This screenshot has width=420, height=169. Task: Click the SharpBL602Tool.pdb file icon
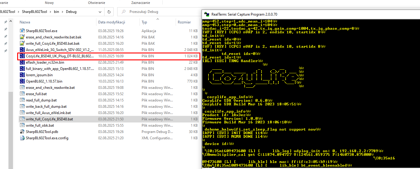[x=22, y=131]
